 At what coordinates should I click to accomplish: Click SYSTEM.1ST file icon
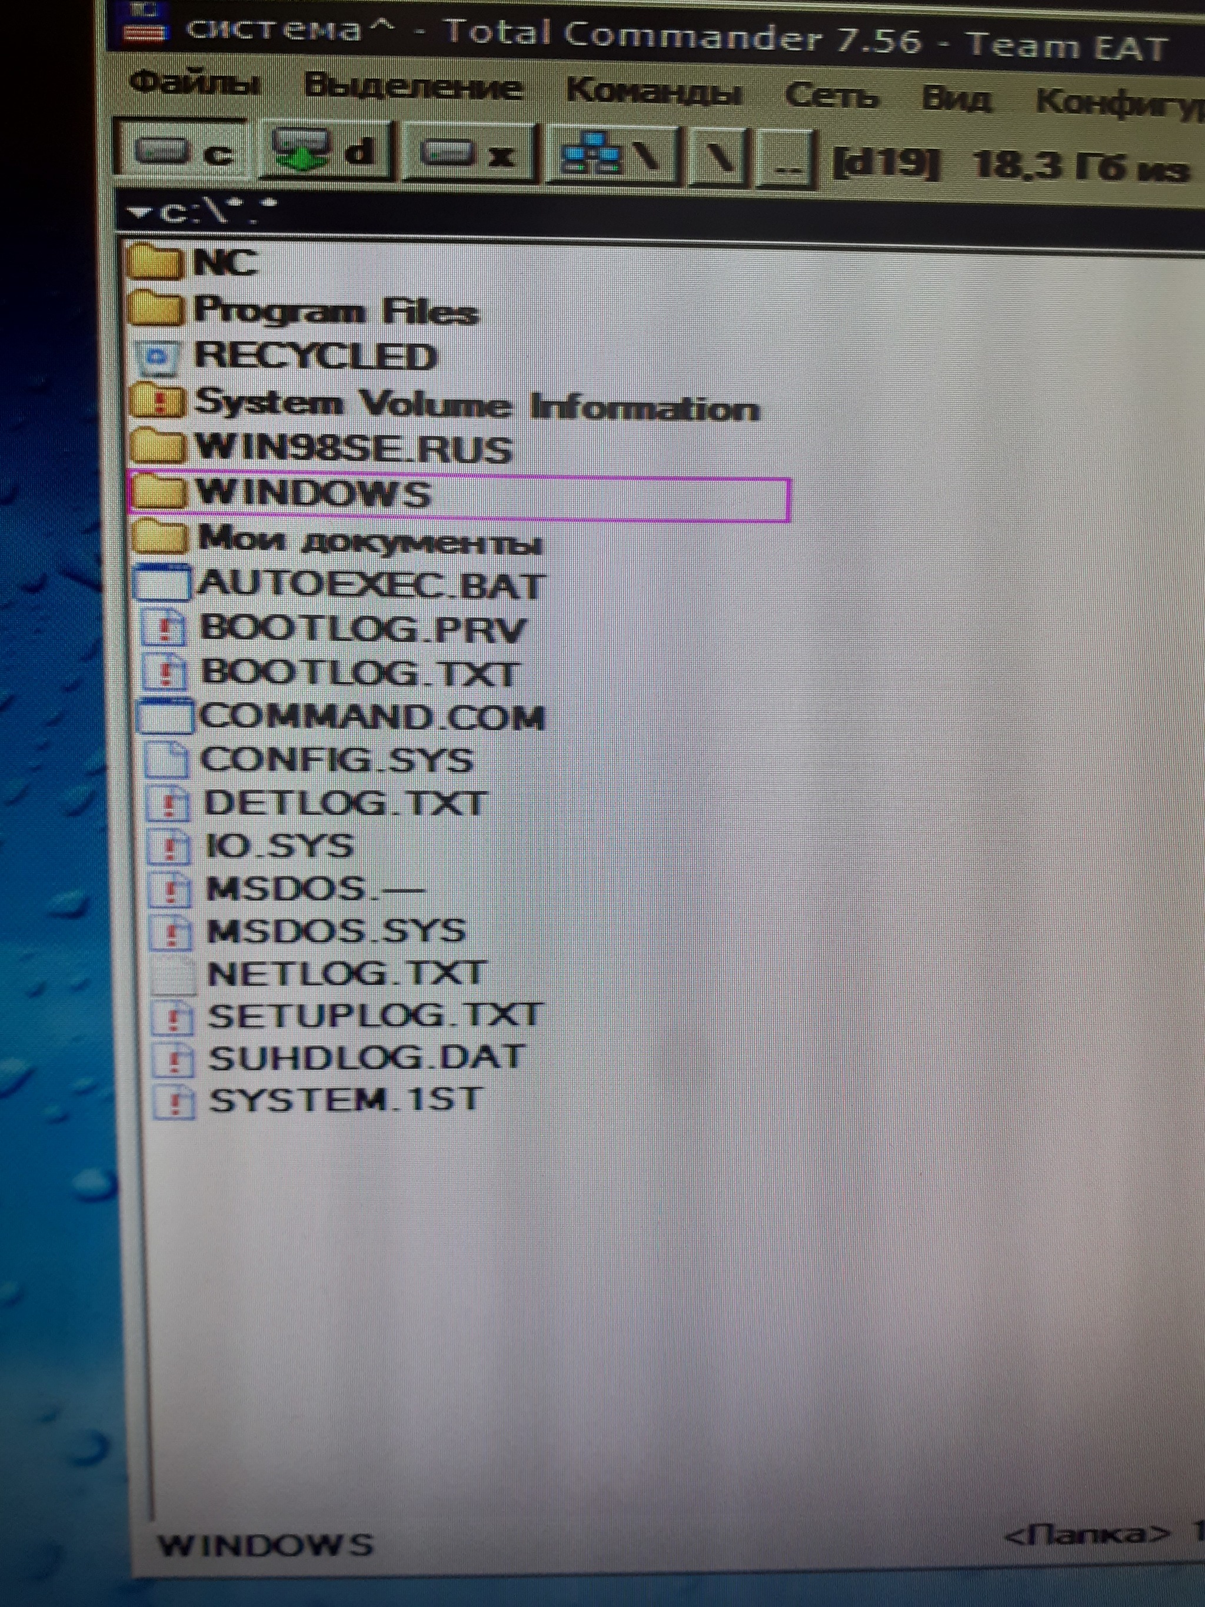174,1102
